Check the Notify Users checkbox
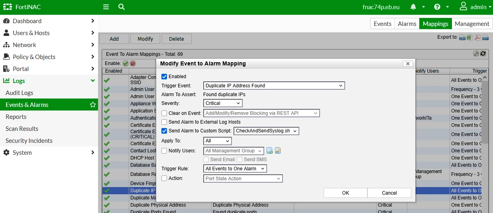 [164, 151]
